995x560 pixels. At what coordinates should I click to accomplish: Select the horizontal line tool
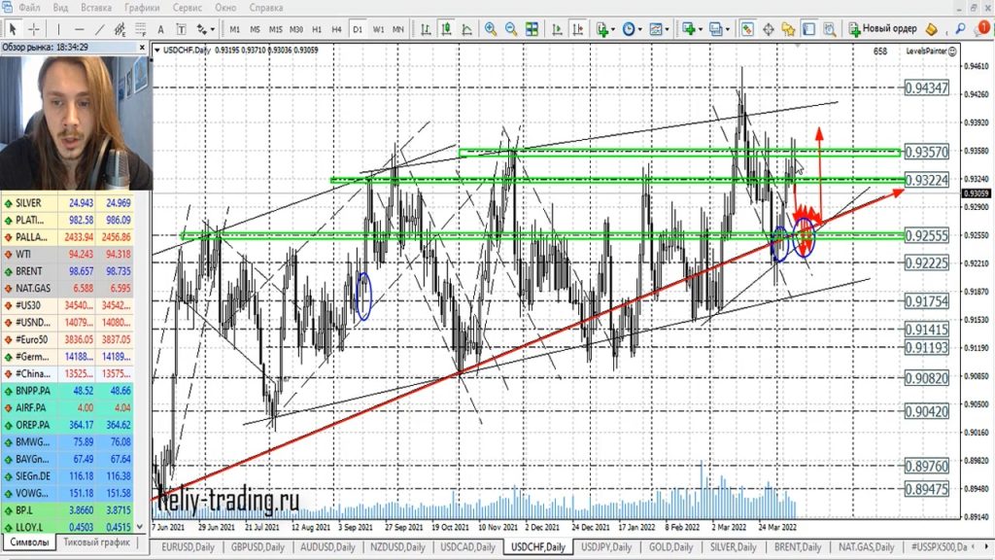coord(80,29)
